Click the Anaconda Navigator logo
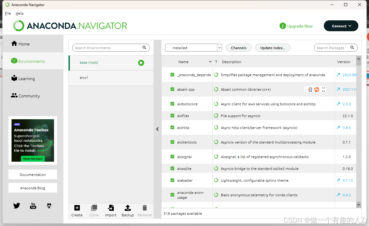Image resolution: width=369 pixels, height=226 pixels. [70, 26]
